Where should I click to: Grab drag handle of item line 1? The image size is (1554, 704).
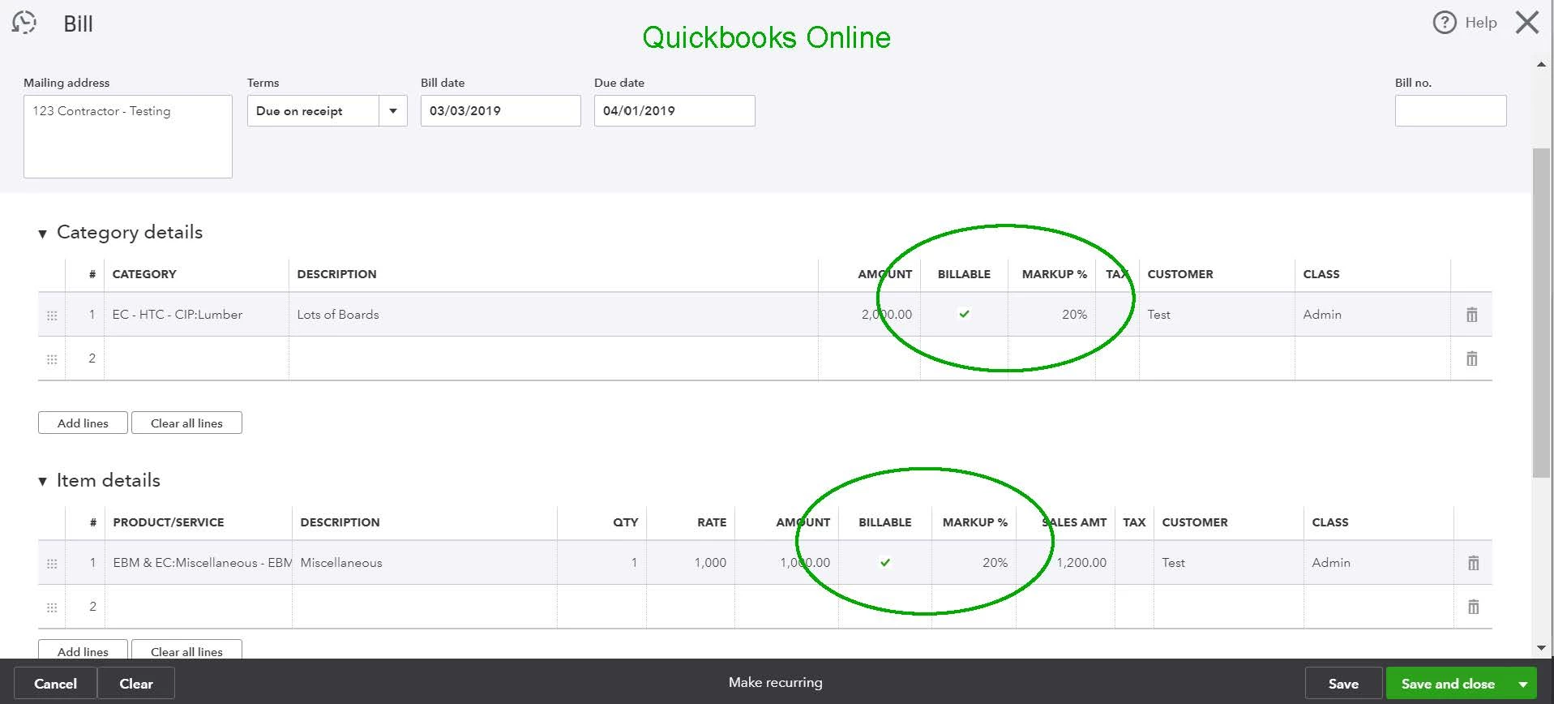pyautogui.click(x=52, y=564)
